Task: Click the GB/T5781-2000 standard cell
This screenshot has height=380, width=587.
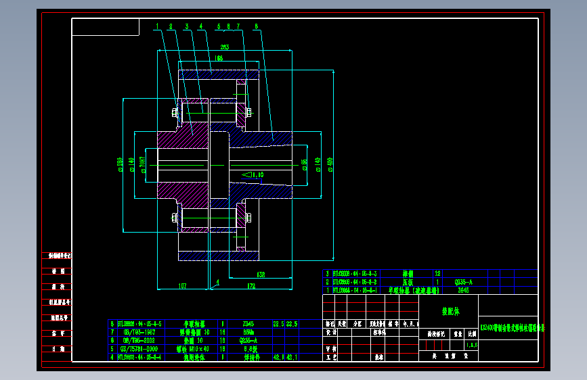Action: click(139, 349)
